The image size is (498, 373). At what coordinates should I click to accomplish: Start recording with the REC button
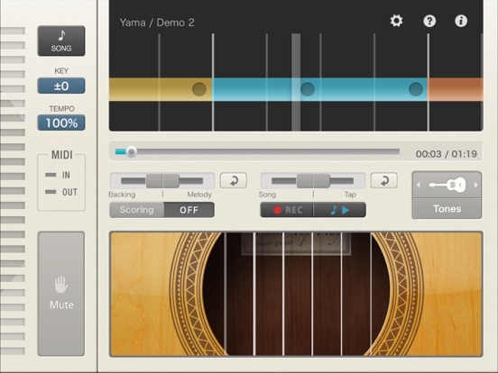click(287, 210)
